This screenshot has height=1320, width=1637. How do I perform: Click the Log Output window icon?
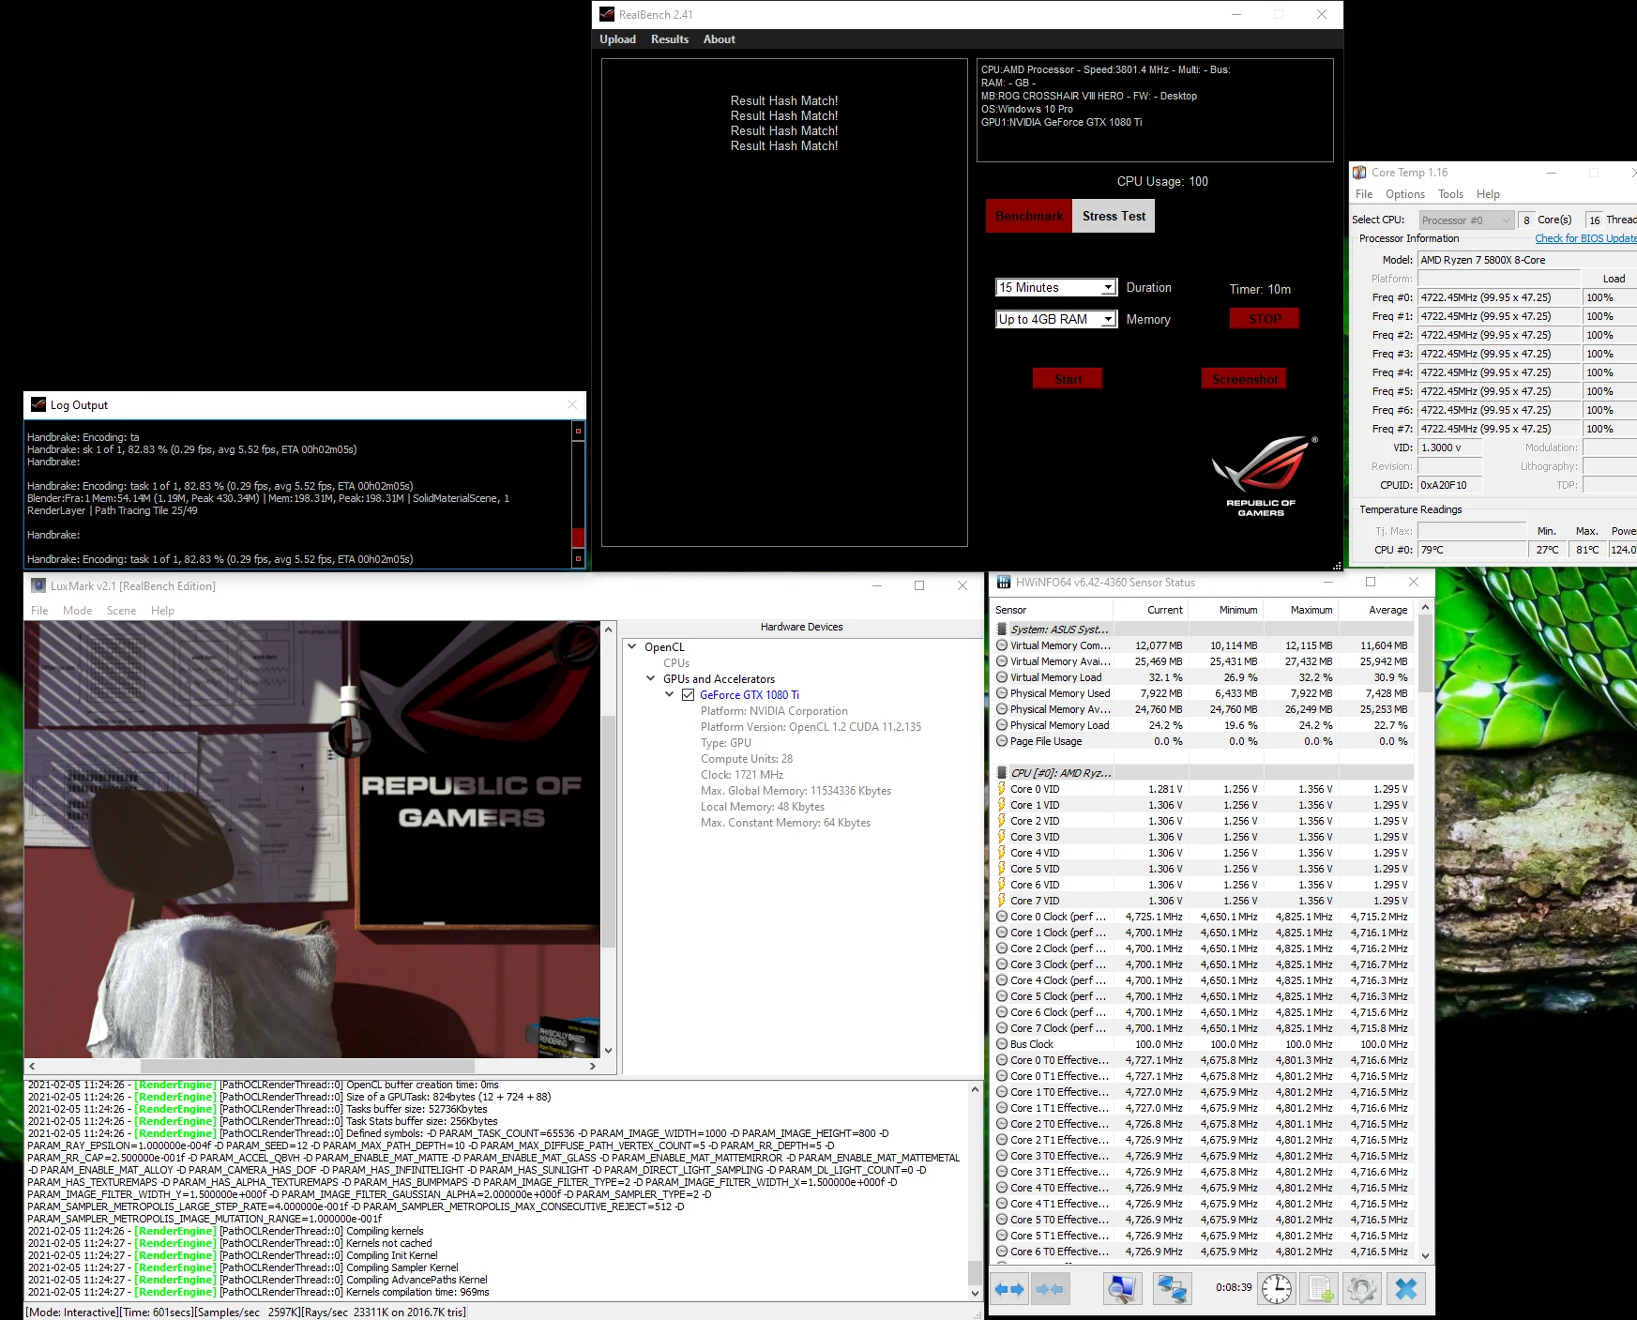point(38,404)
